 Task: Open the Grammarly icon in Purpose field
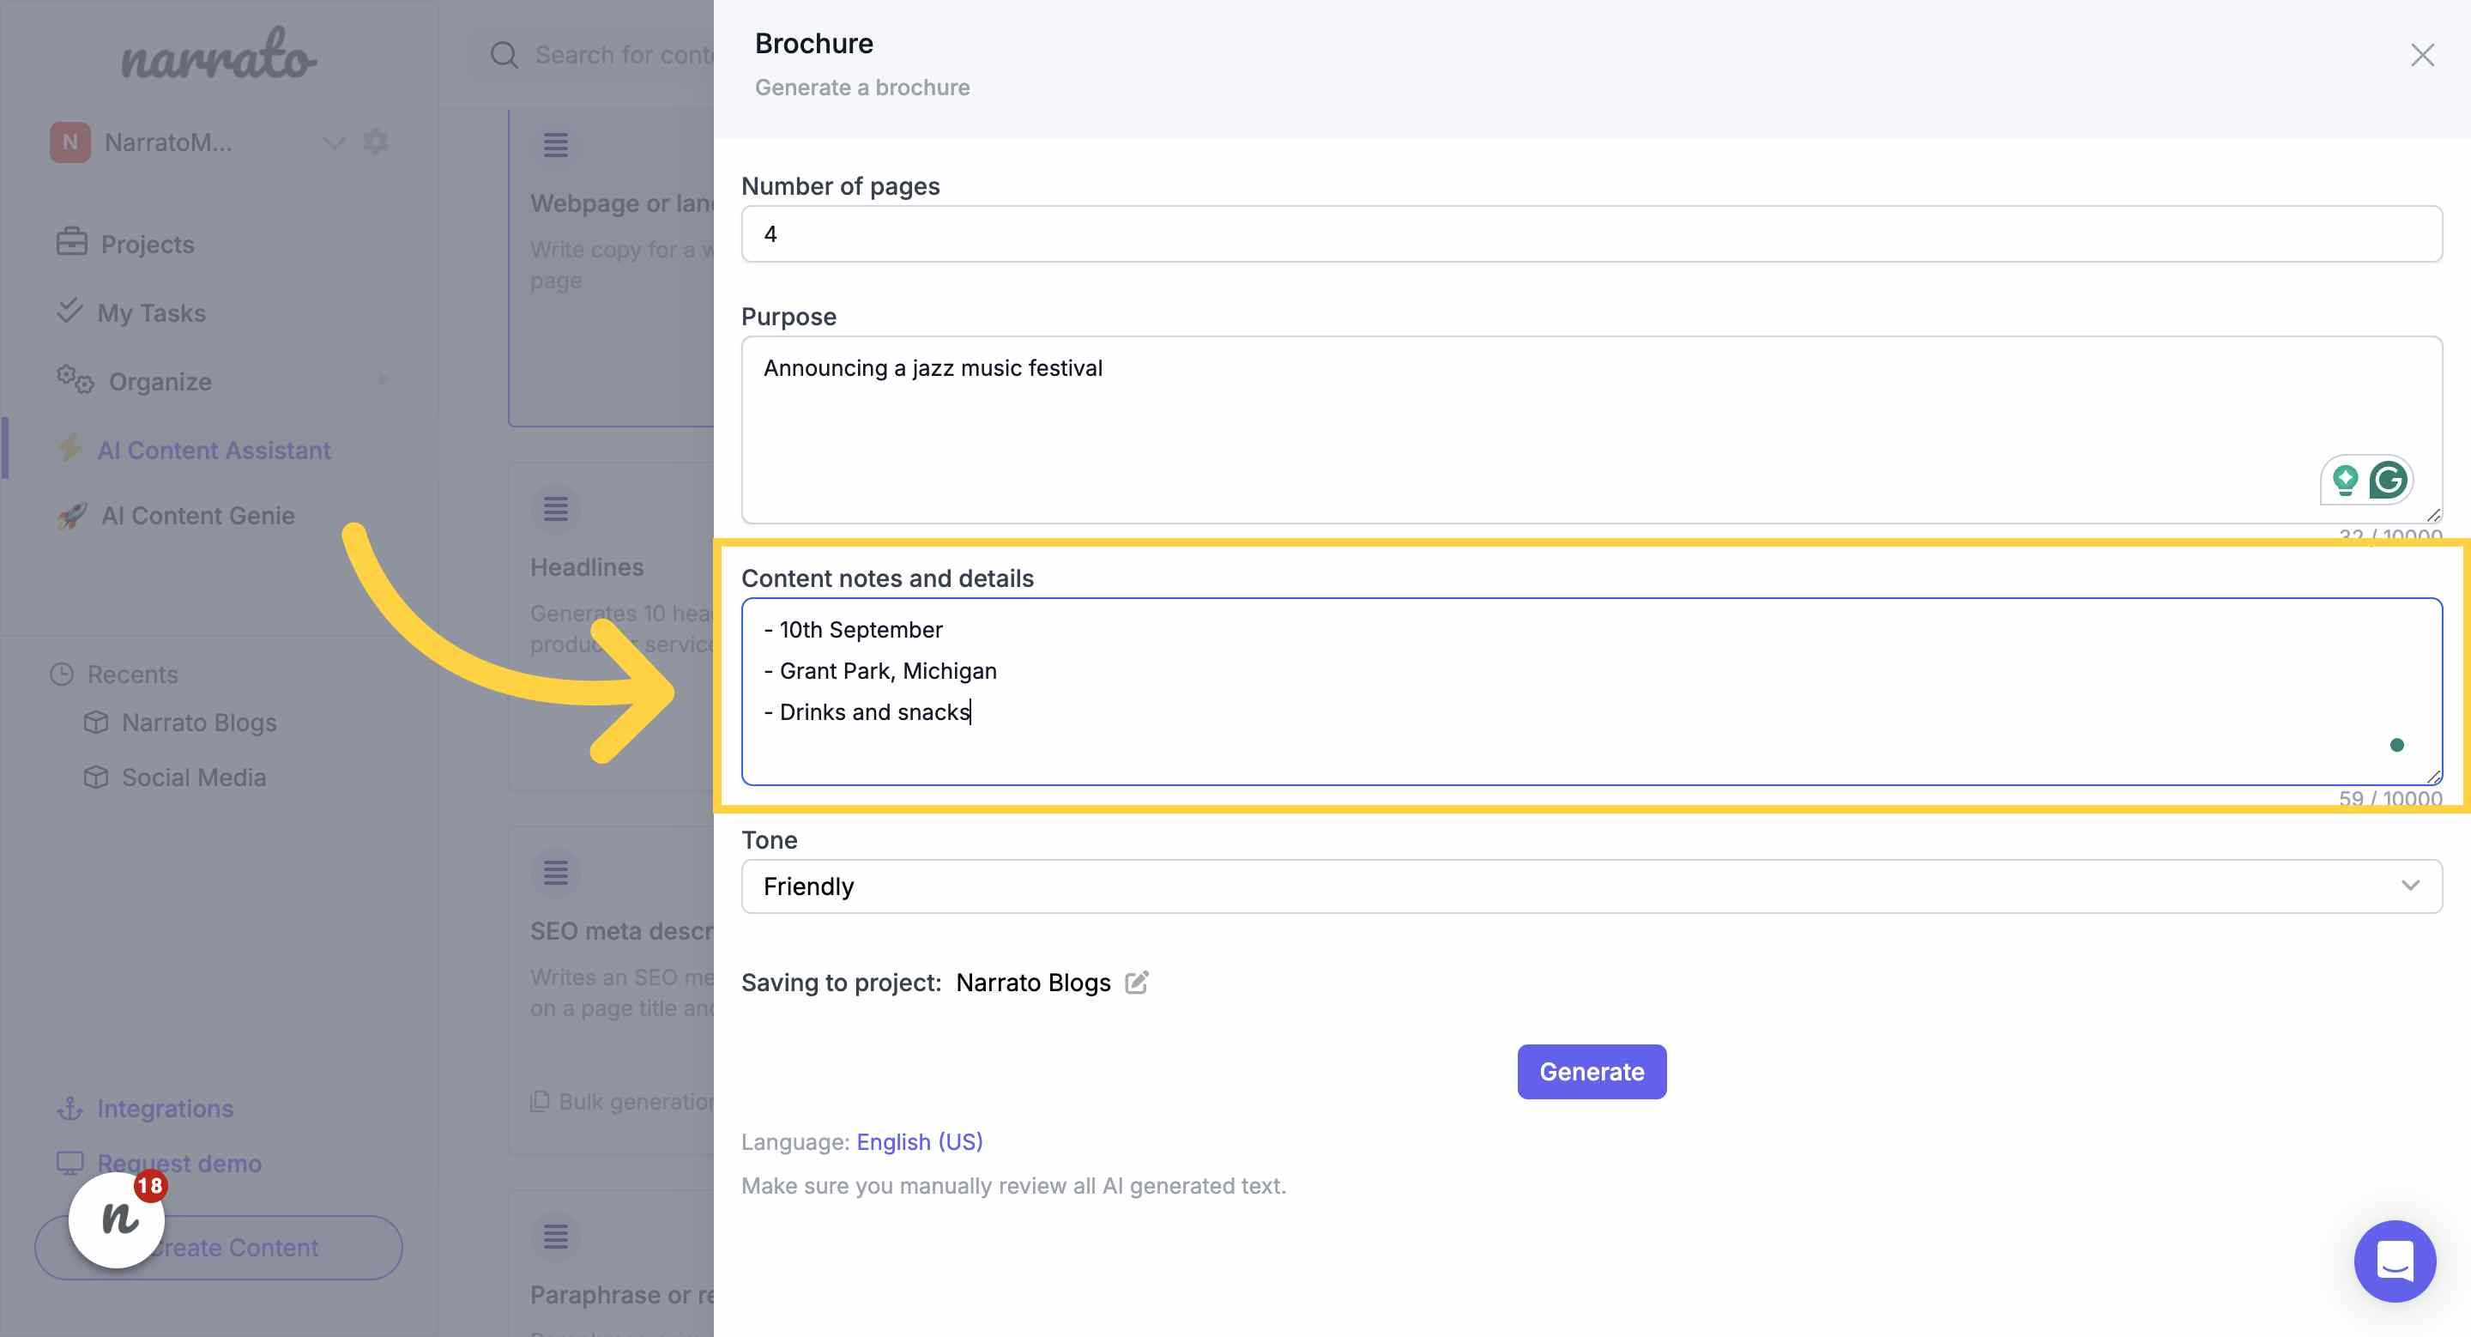pyautogui.click(x=2388, y=480)
